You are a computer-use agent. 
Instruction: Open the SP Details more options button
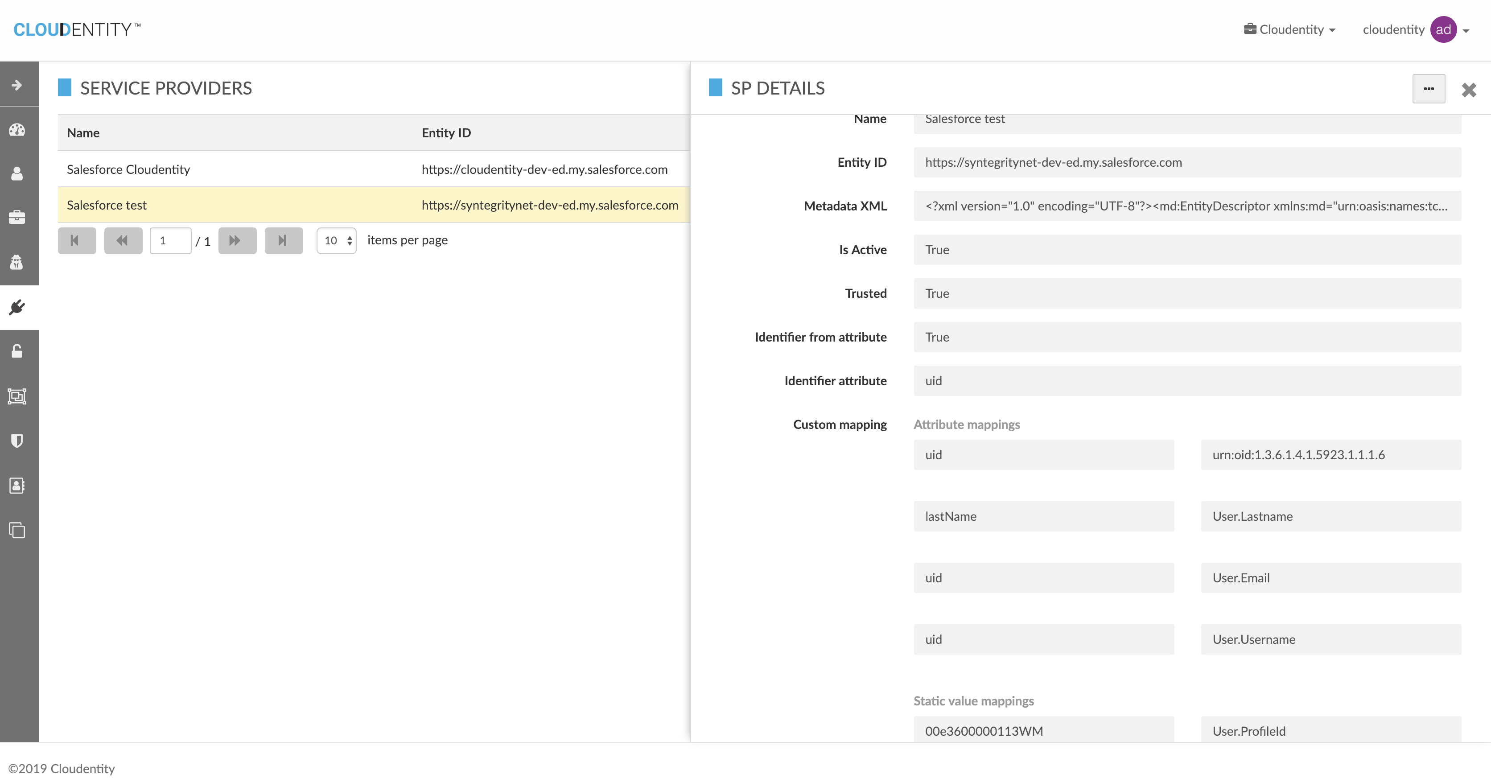(x=1429, y=89)
